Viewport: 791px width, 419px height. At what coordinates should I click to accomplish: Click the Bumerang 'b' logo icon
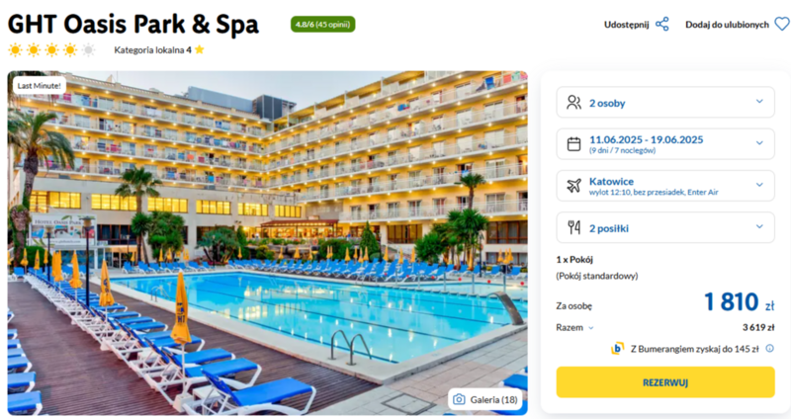pos(617,349)
